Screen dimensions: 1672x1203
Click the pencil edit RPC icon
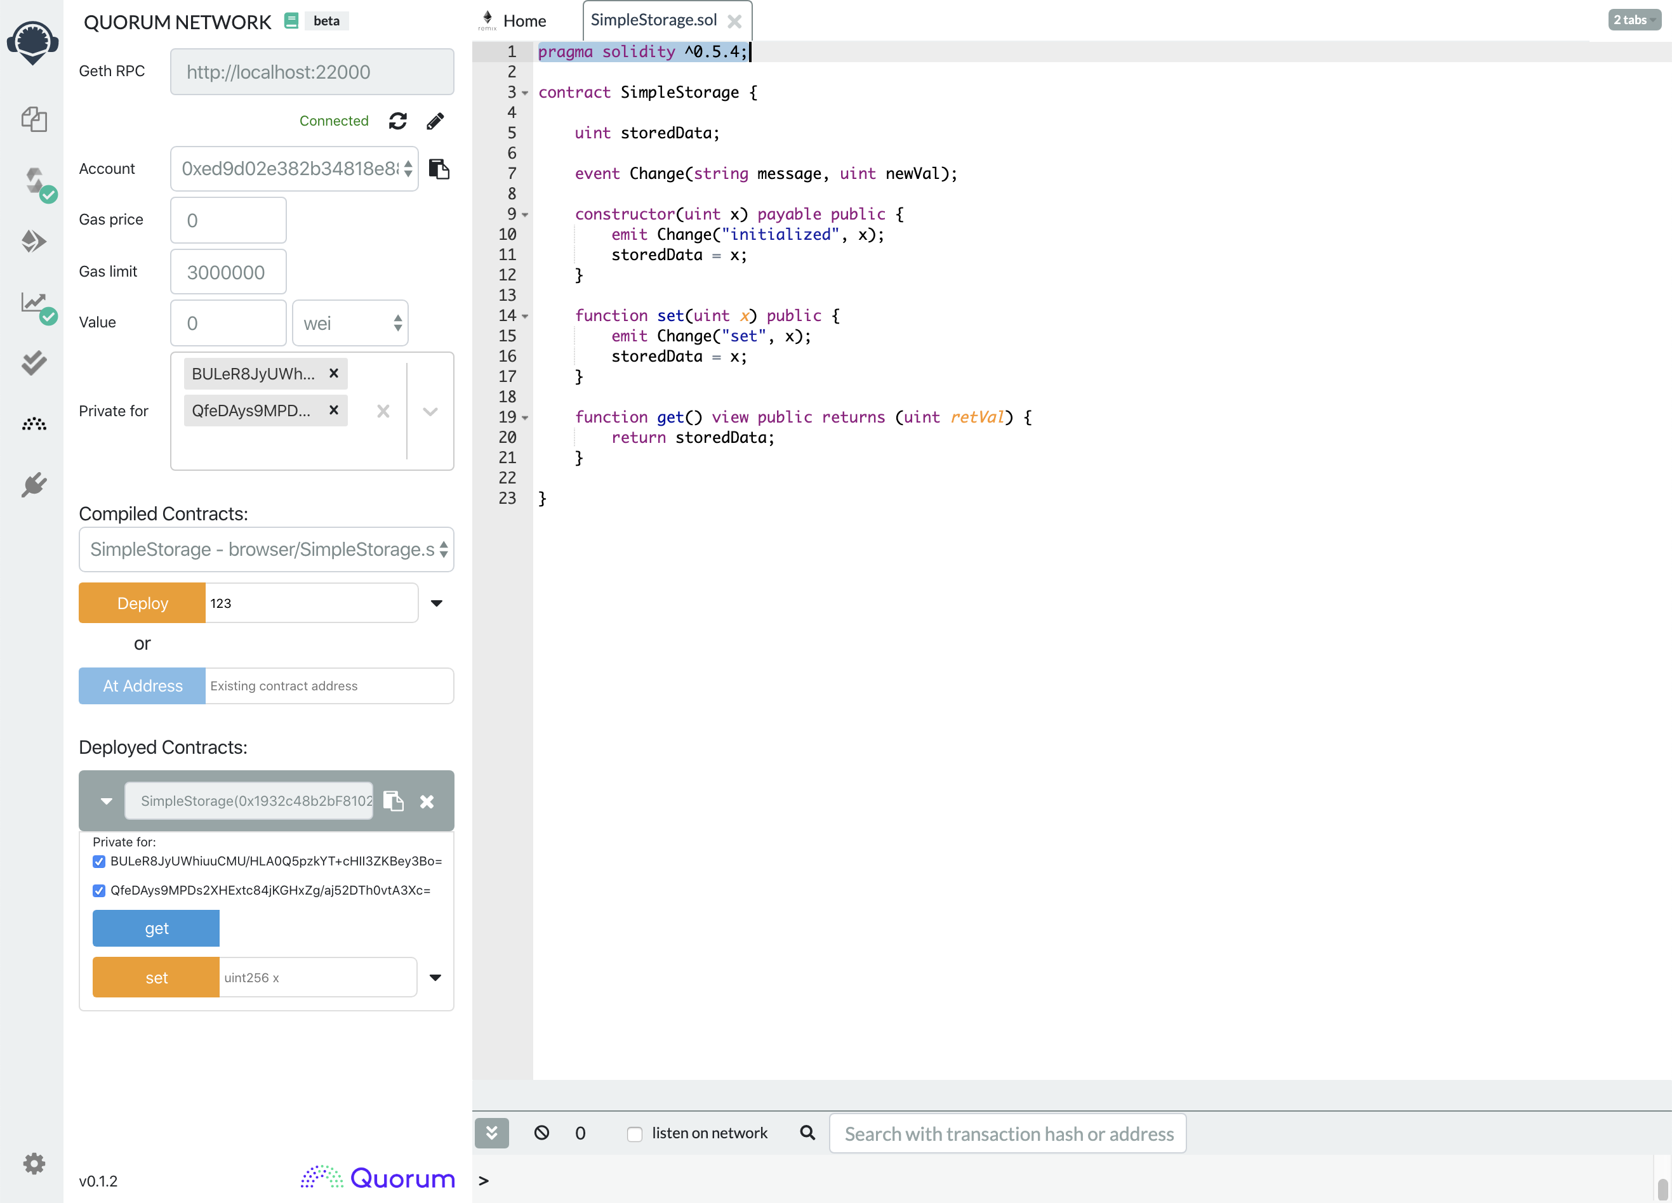coord(435,121)
